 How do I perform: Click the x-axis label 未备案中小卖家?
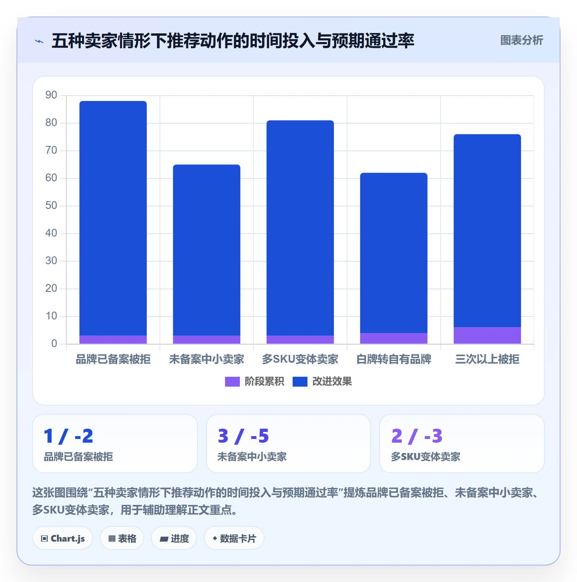tap(206, 359)
